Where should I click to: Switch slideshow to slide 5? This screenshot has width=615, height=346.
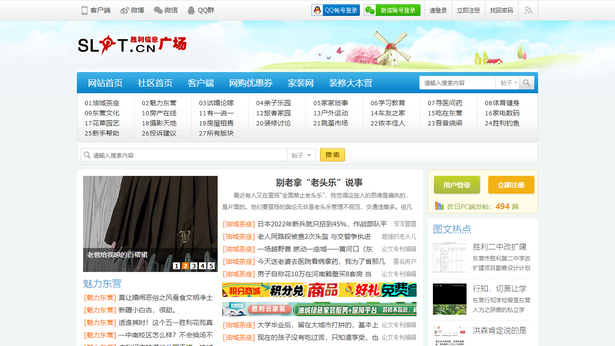point(211,266)
